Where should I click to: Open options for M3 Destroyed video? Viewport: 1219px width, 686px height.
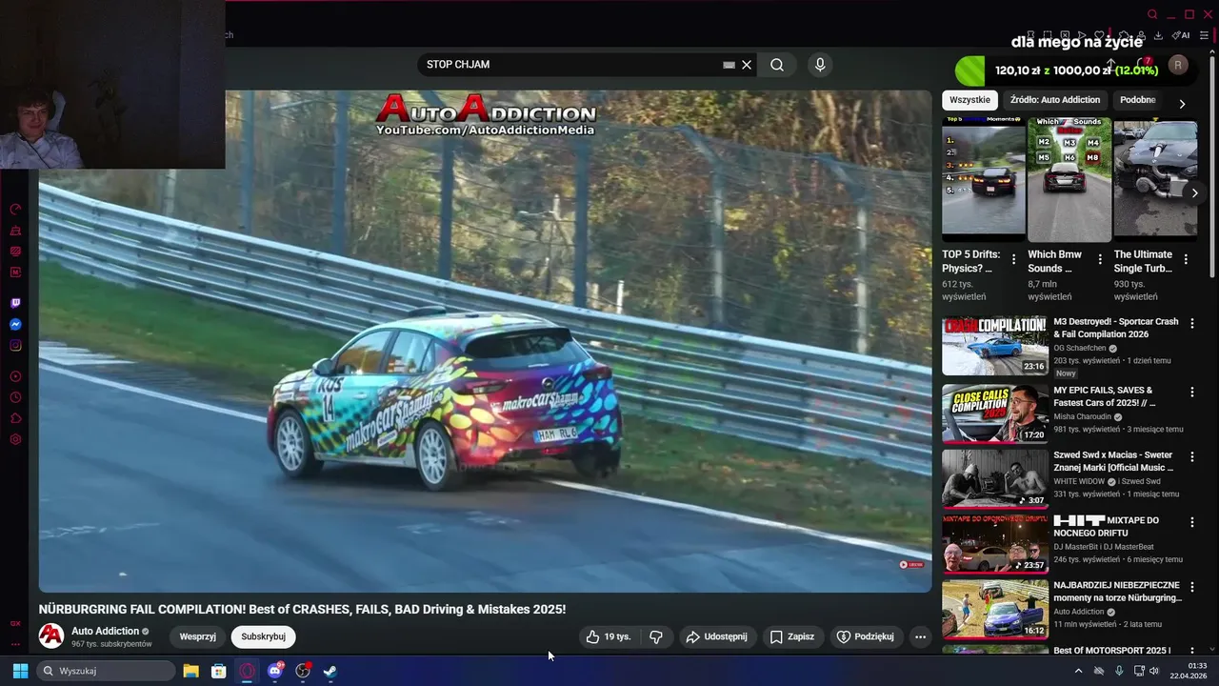[1191, 324]
